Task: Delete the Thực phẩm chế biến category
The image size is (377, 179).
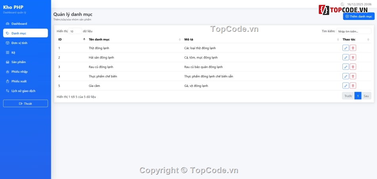Action: 353,76
